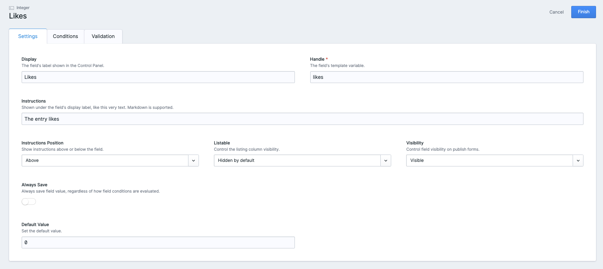Click the Instructions Position chevron arrow
The width and height of the screenshot is (603, 269).
point(193,160)
